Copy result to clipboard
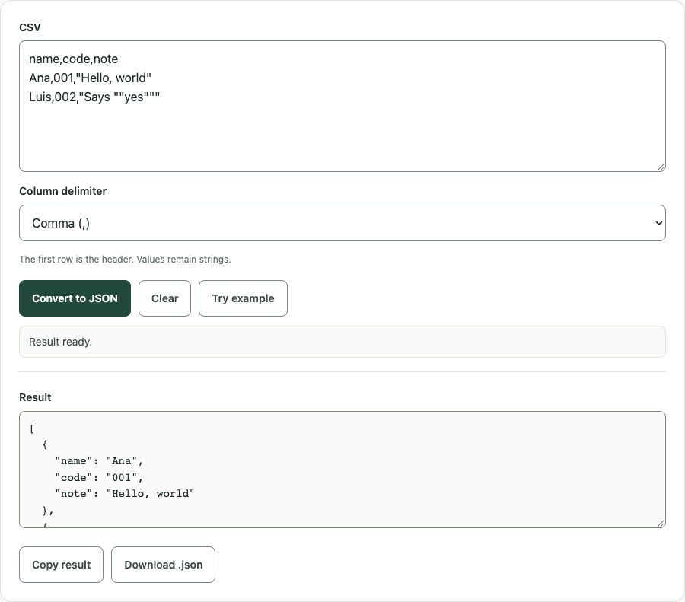The image size is (685, 602). 61,565
